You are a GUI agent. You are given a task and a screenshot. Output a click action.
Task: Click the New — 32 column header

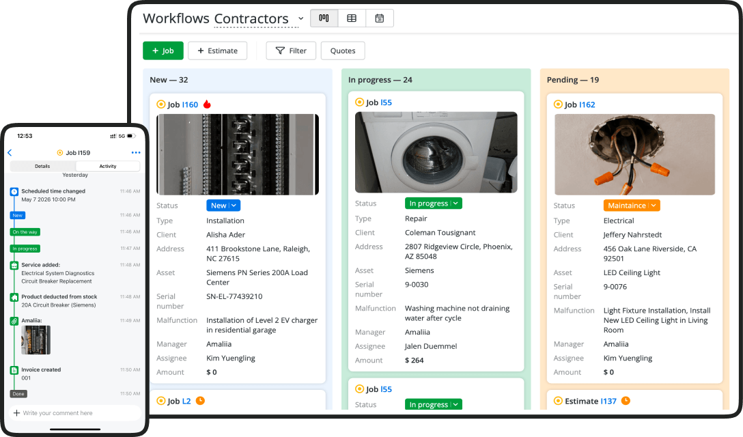click(169, 80)
